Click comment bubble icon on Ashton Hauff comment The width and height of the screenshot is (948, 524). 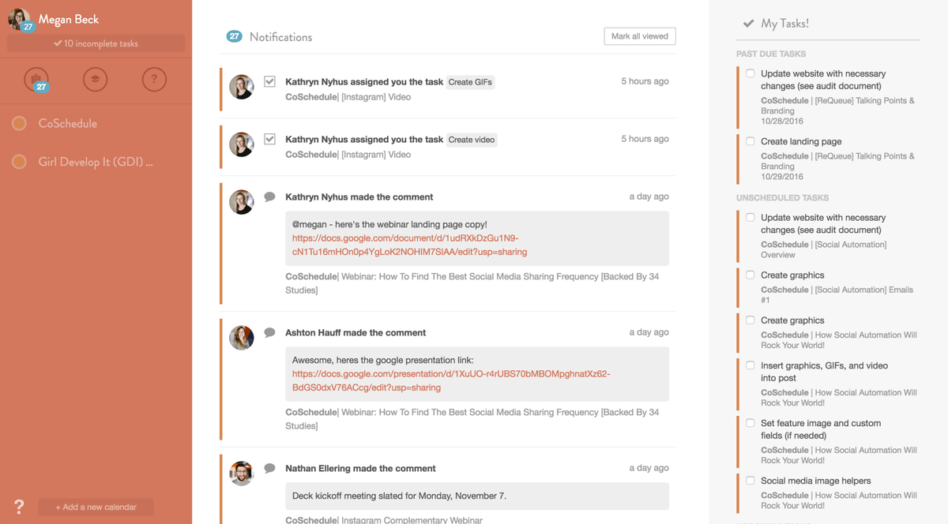tap(269, 332)
